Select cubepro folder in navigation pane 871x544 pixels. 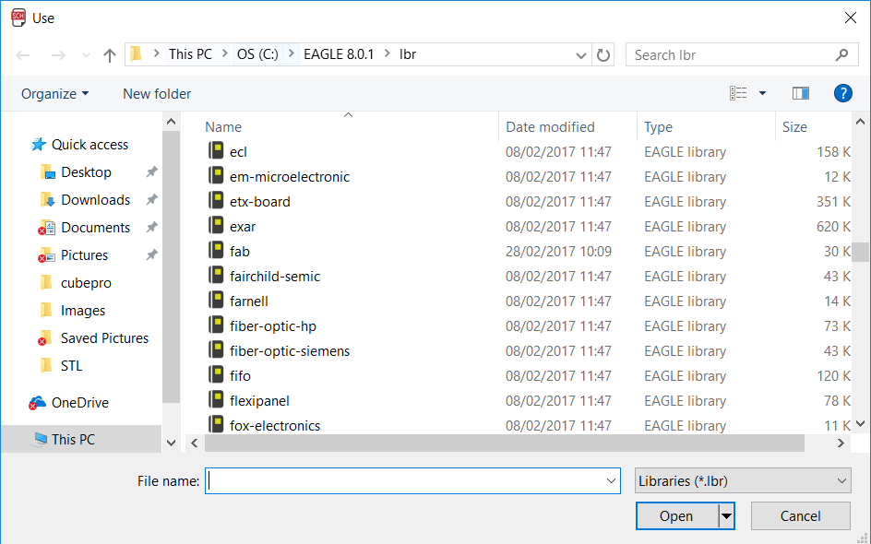(86, 283)
